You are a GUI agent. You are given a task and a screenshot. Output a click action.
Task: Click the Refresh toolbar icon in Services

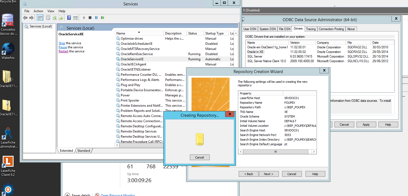point(55,18)
